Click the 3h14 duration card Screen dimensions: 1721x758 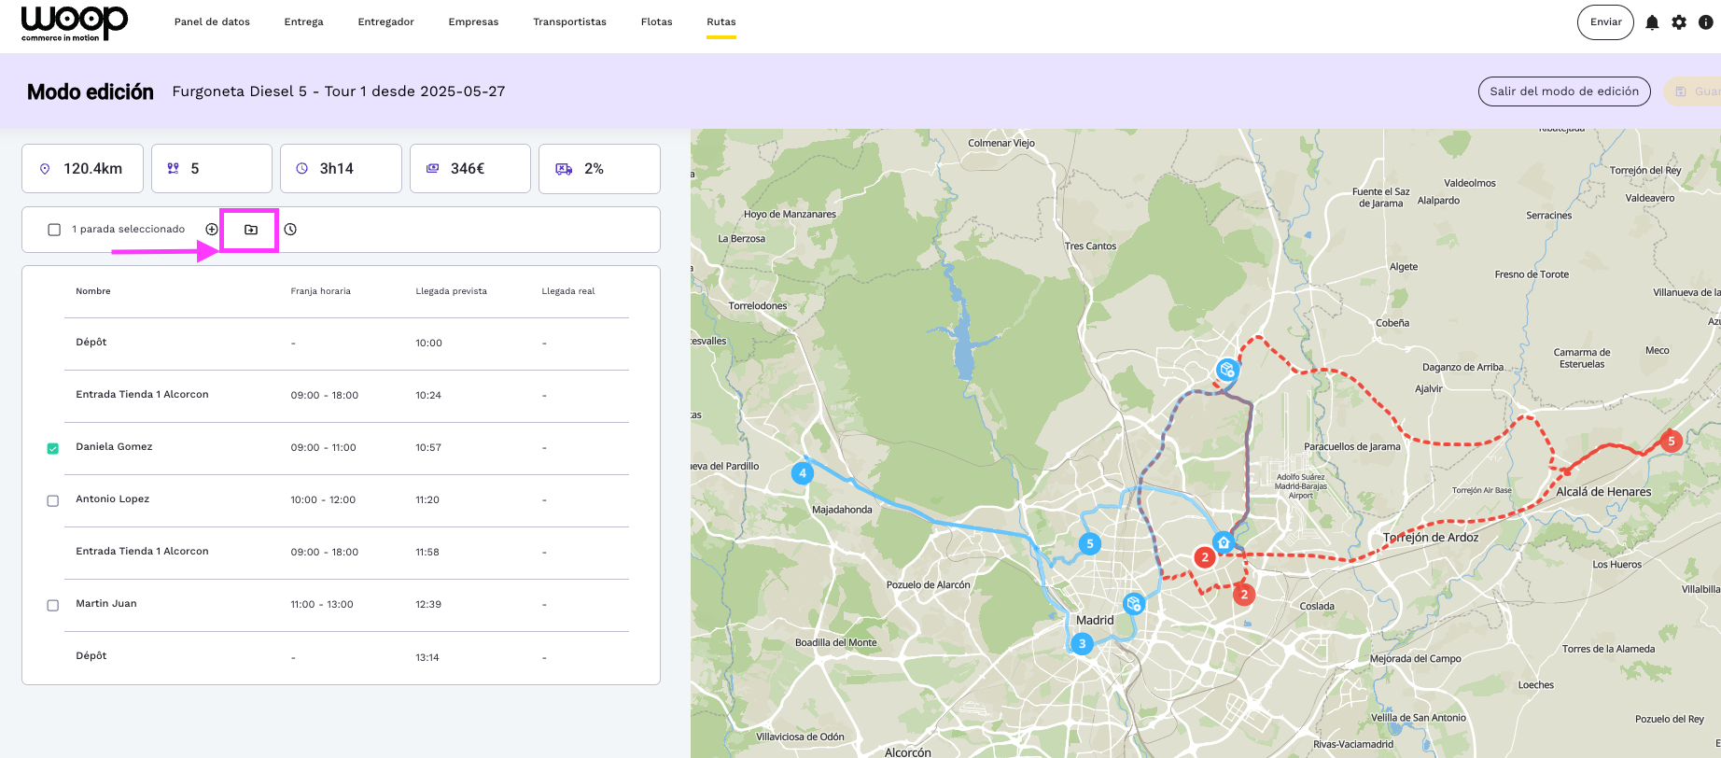(x=341, y=169)
